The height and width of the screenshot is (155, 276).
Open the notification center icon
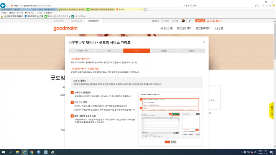pos(272,152)
